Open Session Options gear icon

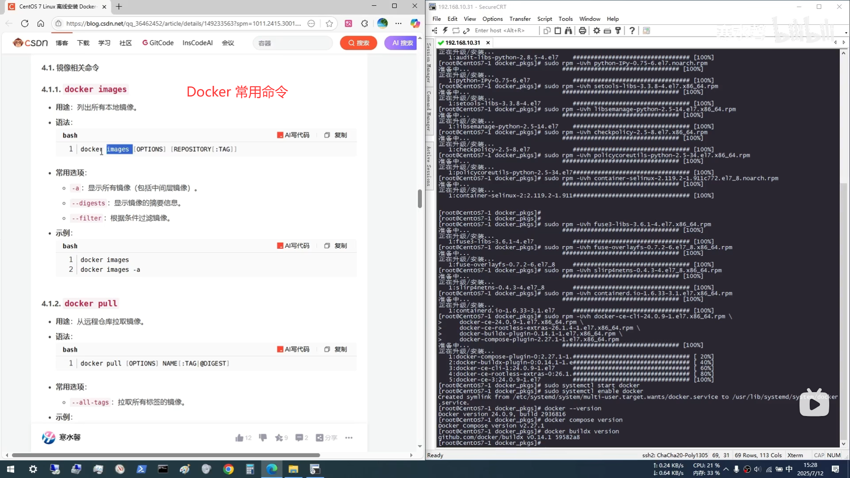coord(597,31)
